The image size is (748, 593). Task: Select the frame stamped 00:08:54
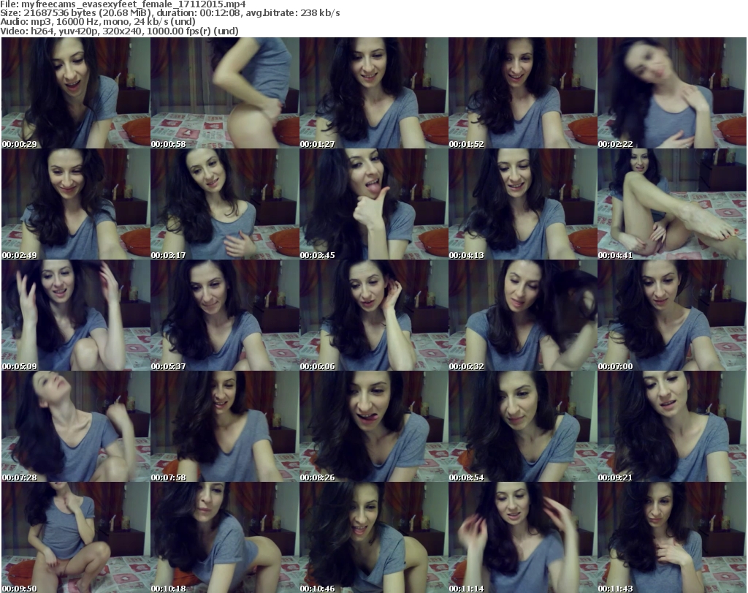click(523, 426)
